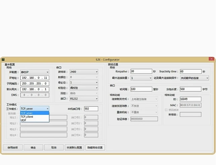
Task: Select TCP_sever option in the open list
Action: point(27,113)
